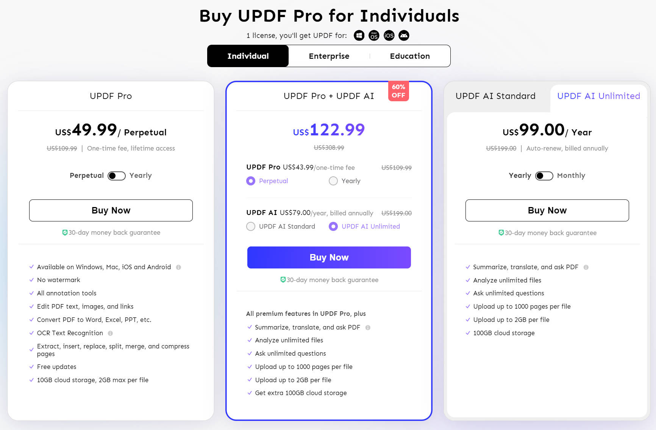
Task: Switch UPDF AI Unlimited billing to Monthly
Action: pyautogui.click(x=544, y=176)
